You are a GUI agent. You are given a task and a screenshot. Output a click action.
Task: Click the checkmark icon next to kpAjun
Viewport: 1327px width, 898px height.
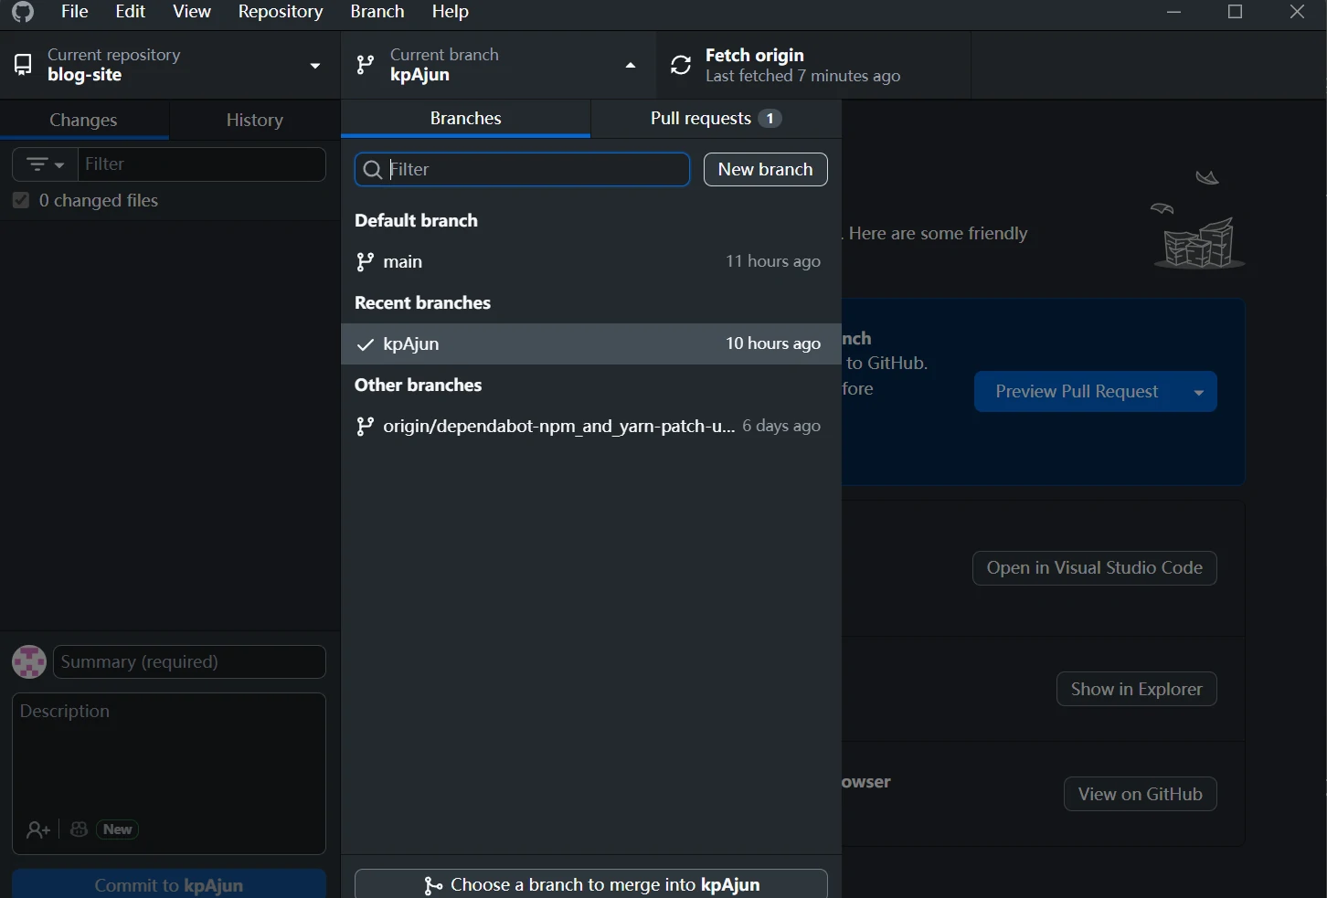click(x=365, y=344)
